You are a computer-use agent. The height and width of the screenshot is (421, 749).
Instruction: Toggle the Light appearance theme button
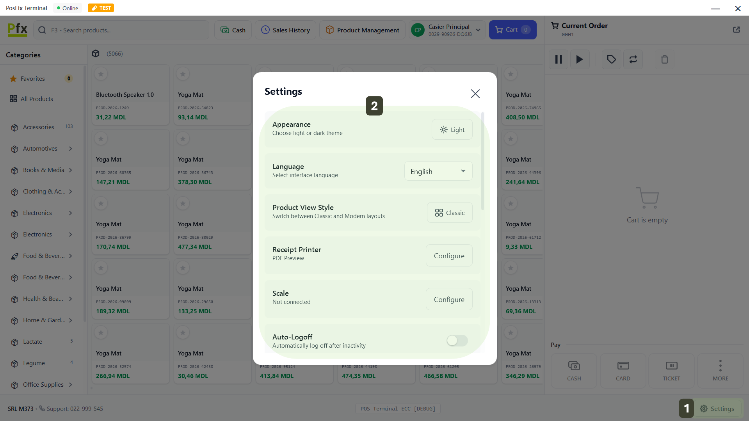[452, 130]
